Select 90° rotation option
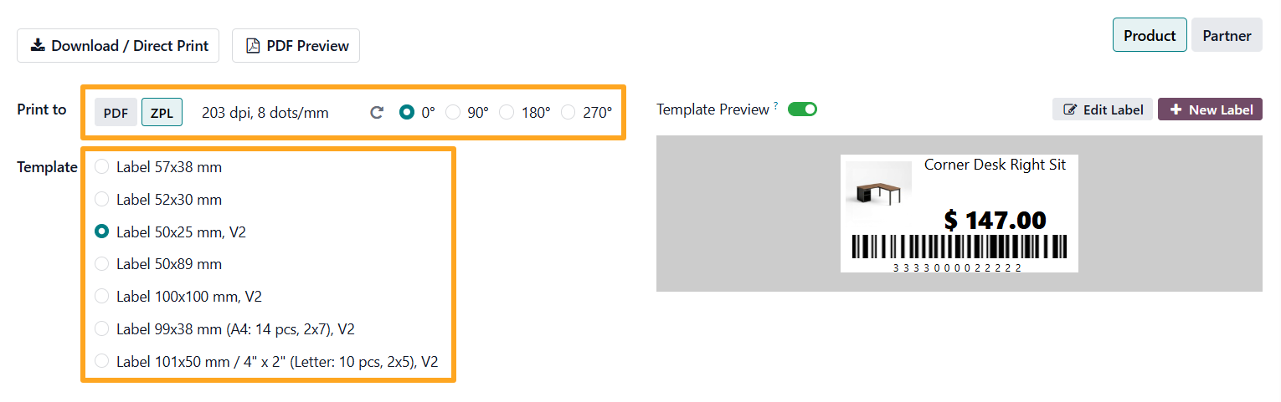1281x402 pixels. 453,113
